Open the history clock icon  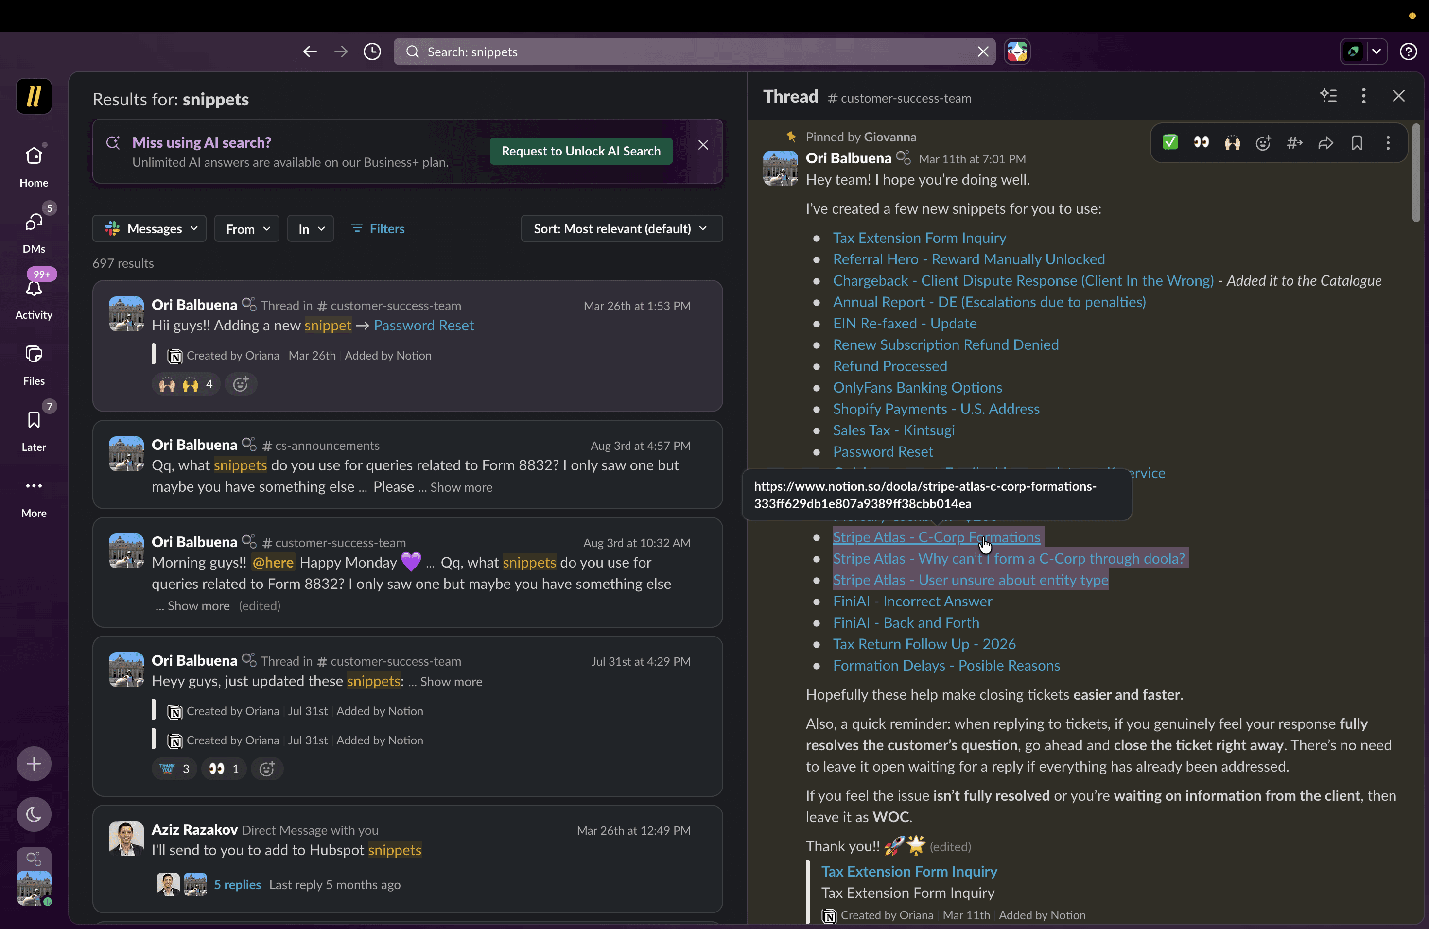[372, 52]
